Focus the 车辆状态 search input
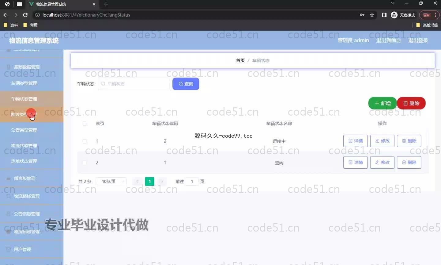 point(134,84)
